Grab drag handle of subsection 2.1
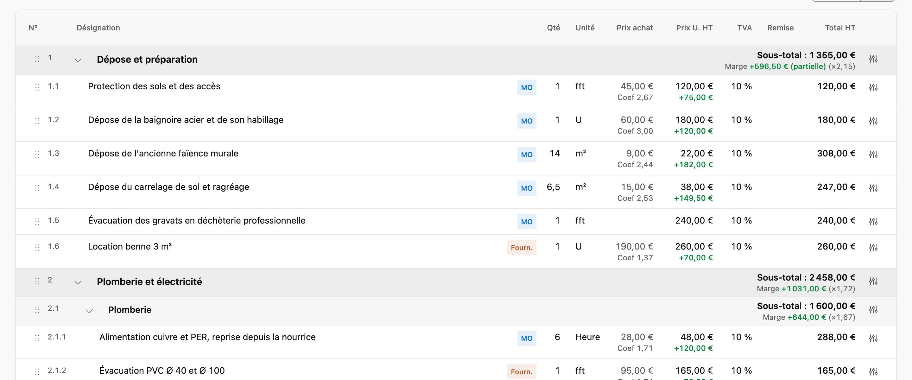 37,309
